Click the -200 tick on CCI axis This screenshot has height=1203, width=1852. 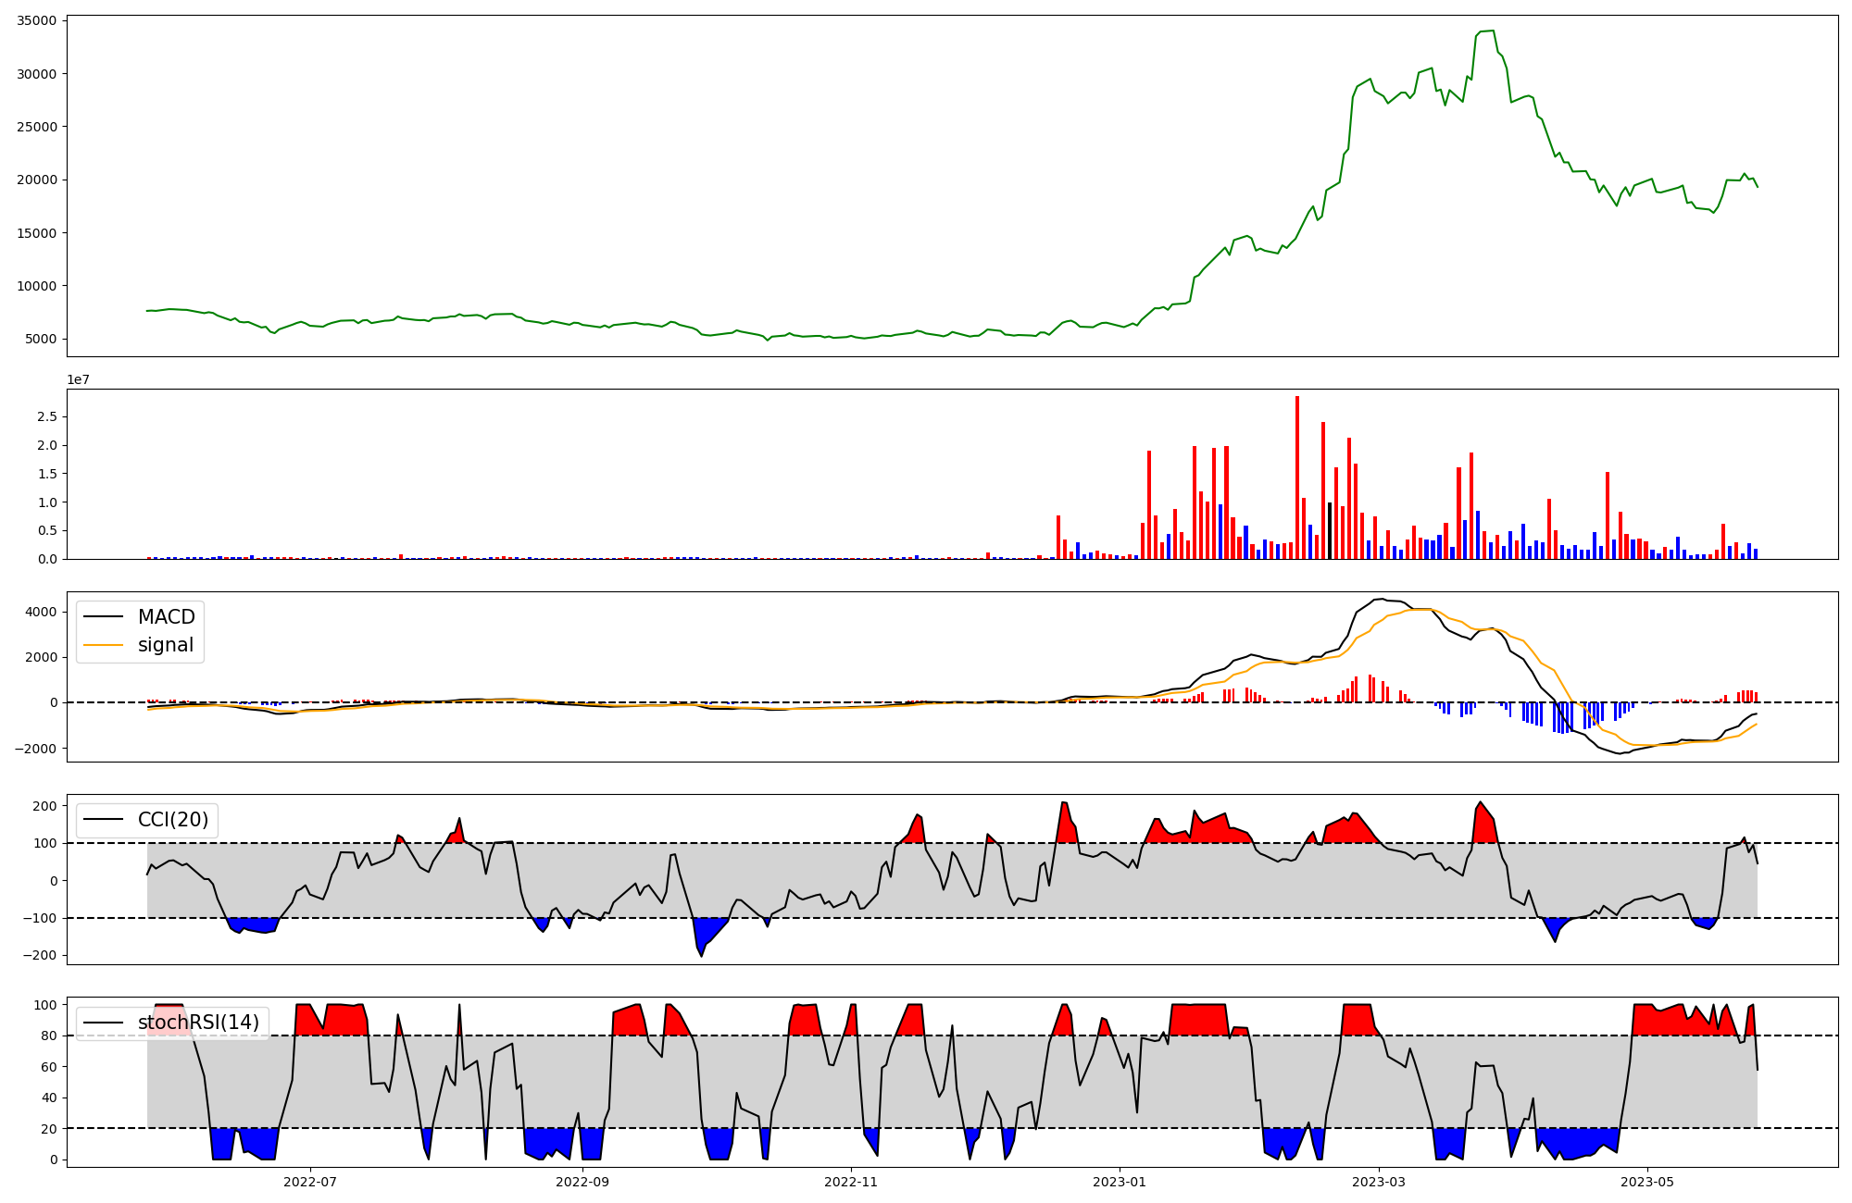tap(38, 955)
